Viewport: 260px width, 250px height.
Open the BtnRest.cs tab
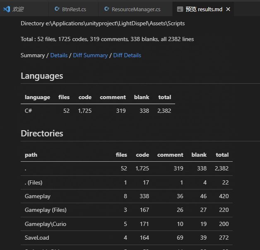point(74,9)
